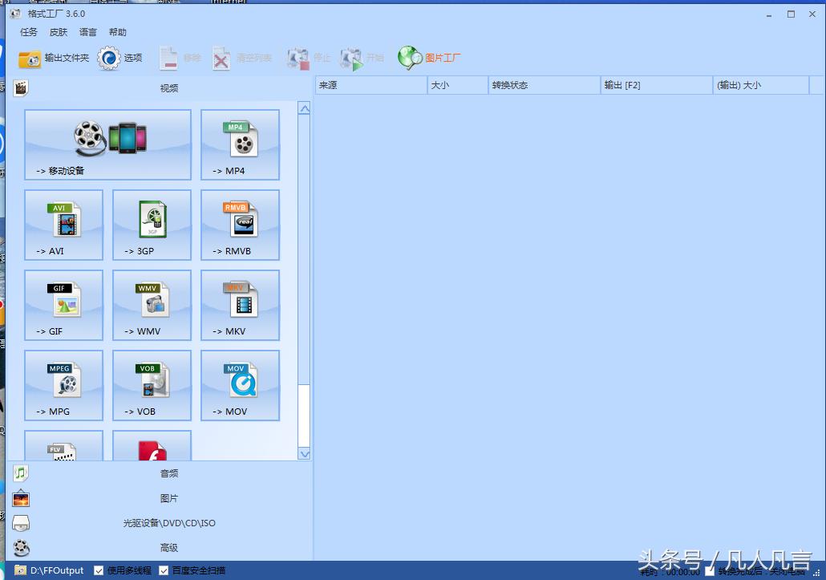Click the 转换状态 status column header
Screen dimensions: 826x580
coord(545,85)
